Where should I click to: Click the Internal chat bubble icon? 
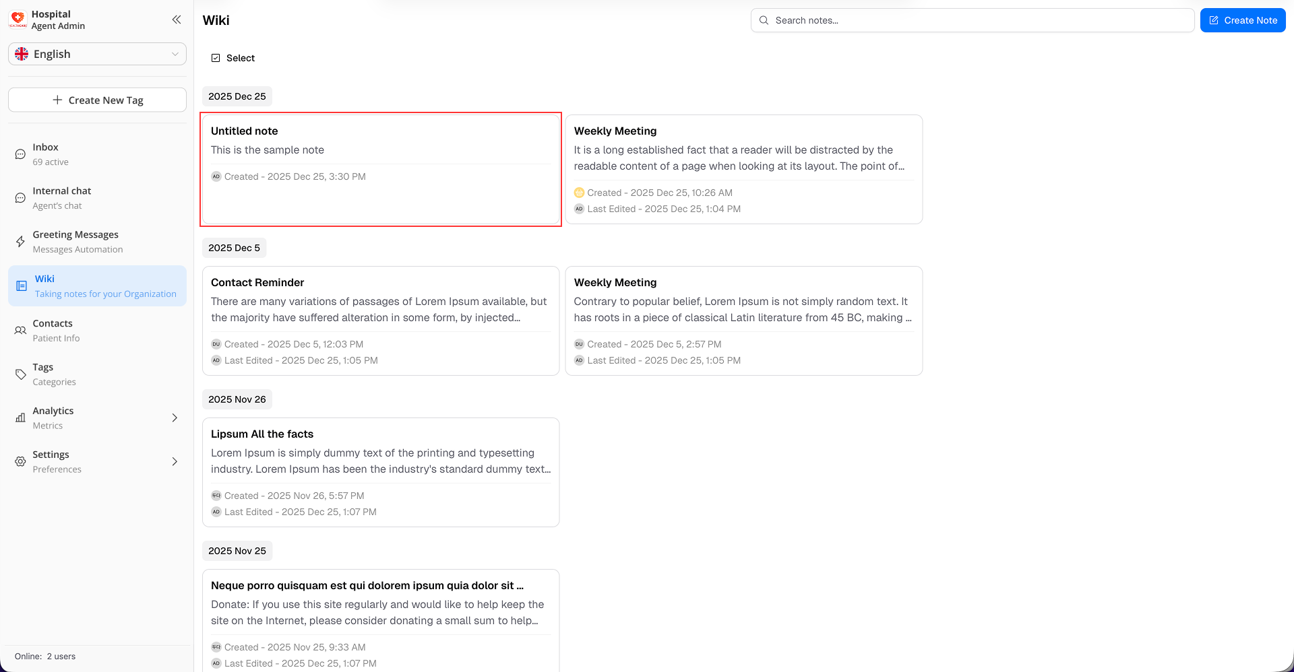click(20, 197)
